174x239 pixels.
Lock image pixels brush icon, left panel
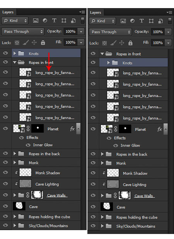click(26, 42)
